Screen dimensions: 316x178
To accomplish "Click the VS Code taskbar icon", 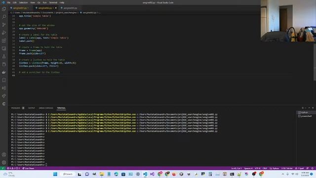I will click(145, 174).
